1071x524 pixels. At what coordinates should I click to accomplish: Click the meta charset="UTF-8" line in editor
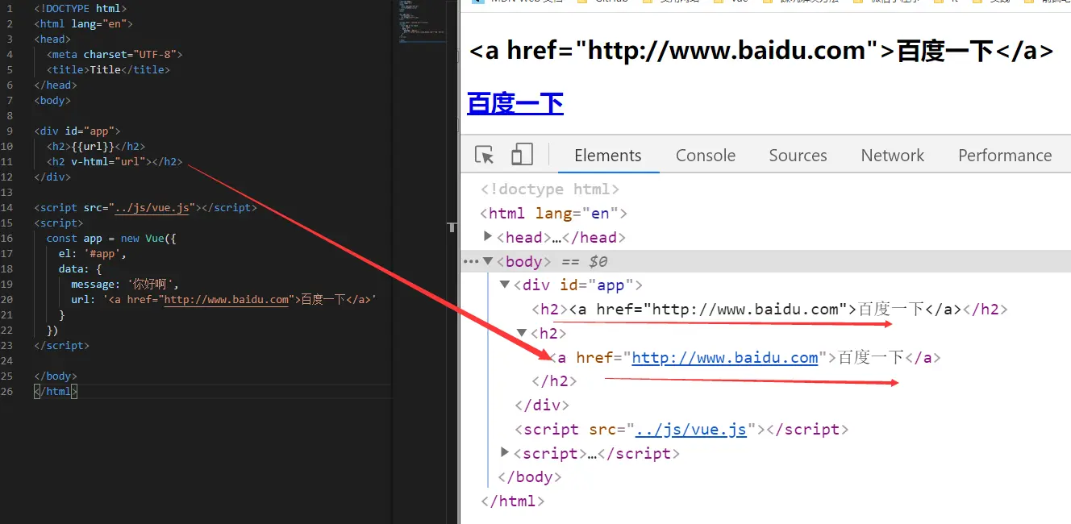[x=115, y=54]
